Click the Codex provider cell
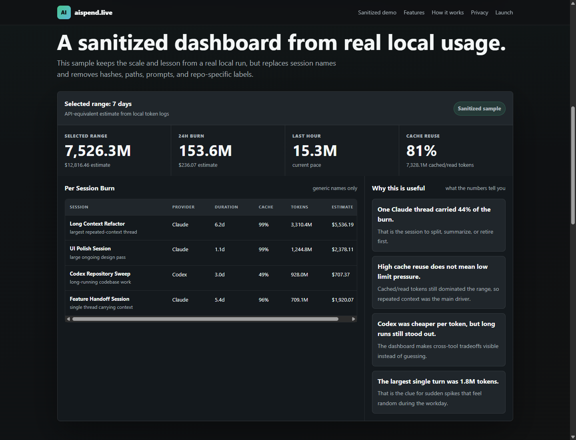The height and width of the screenshot is (440, 576). pos(180,275)
